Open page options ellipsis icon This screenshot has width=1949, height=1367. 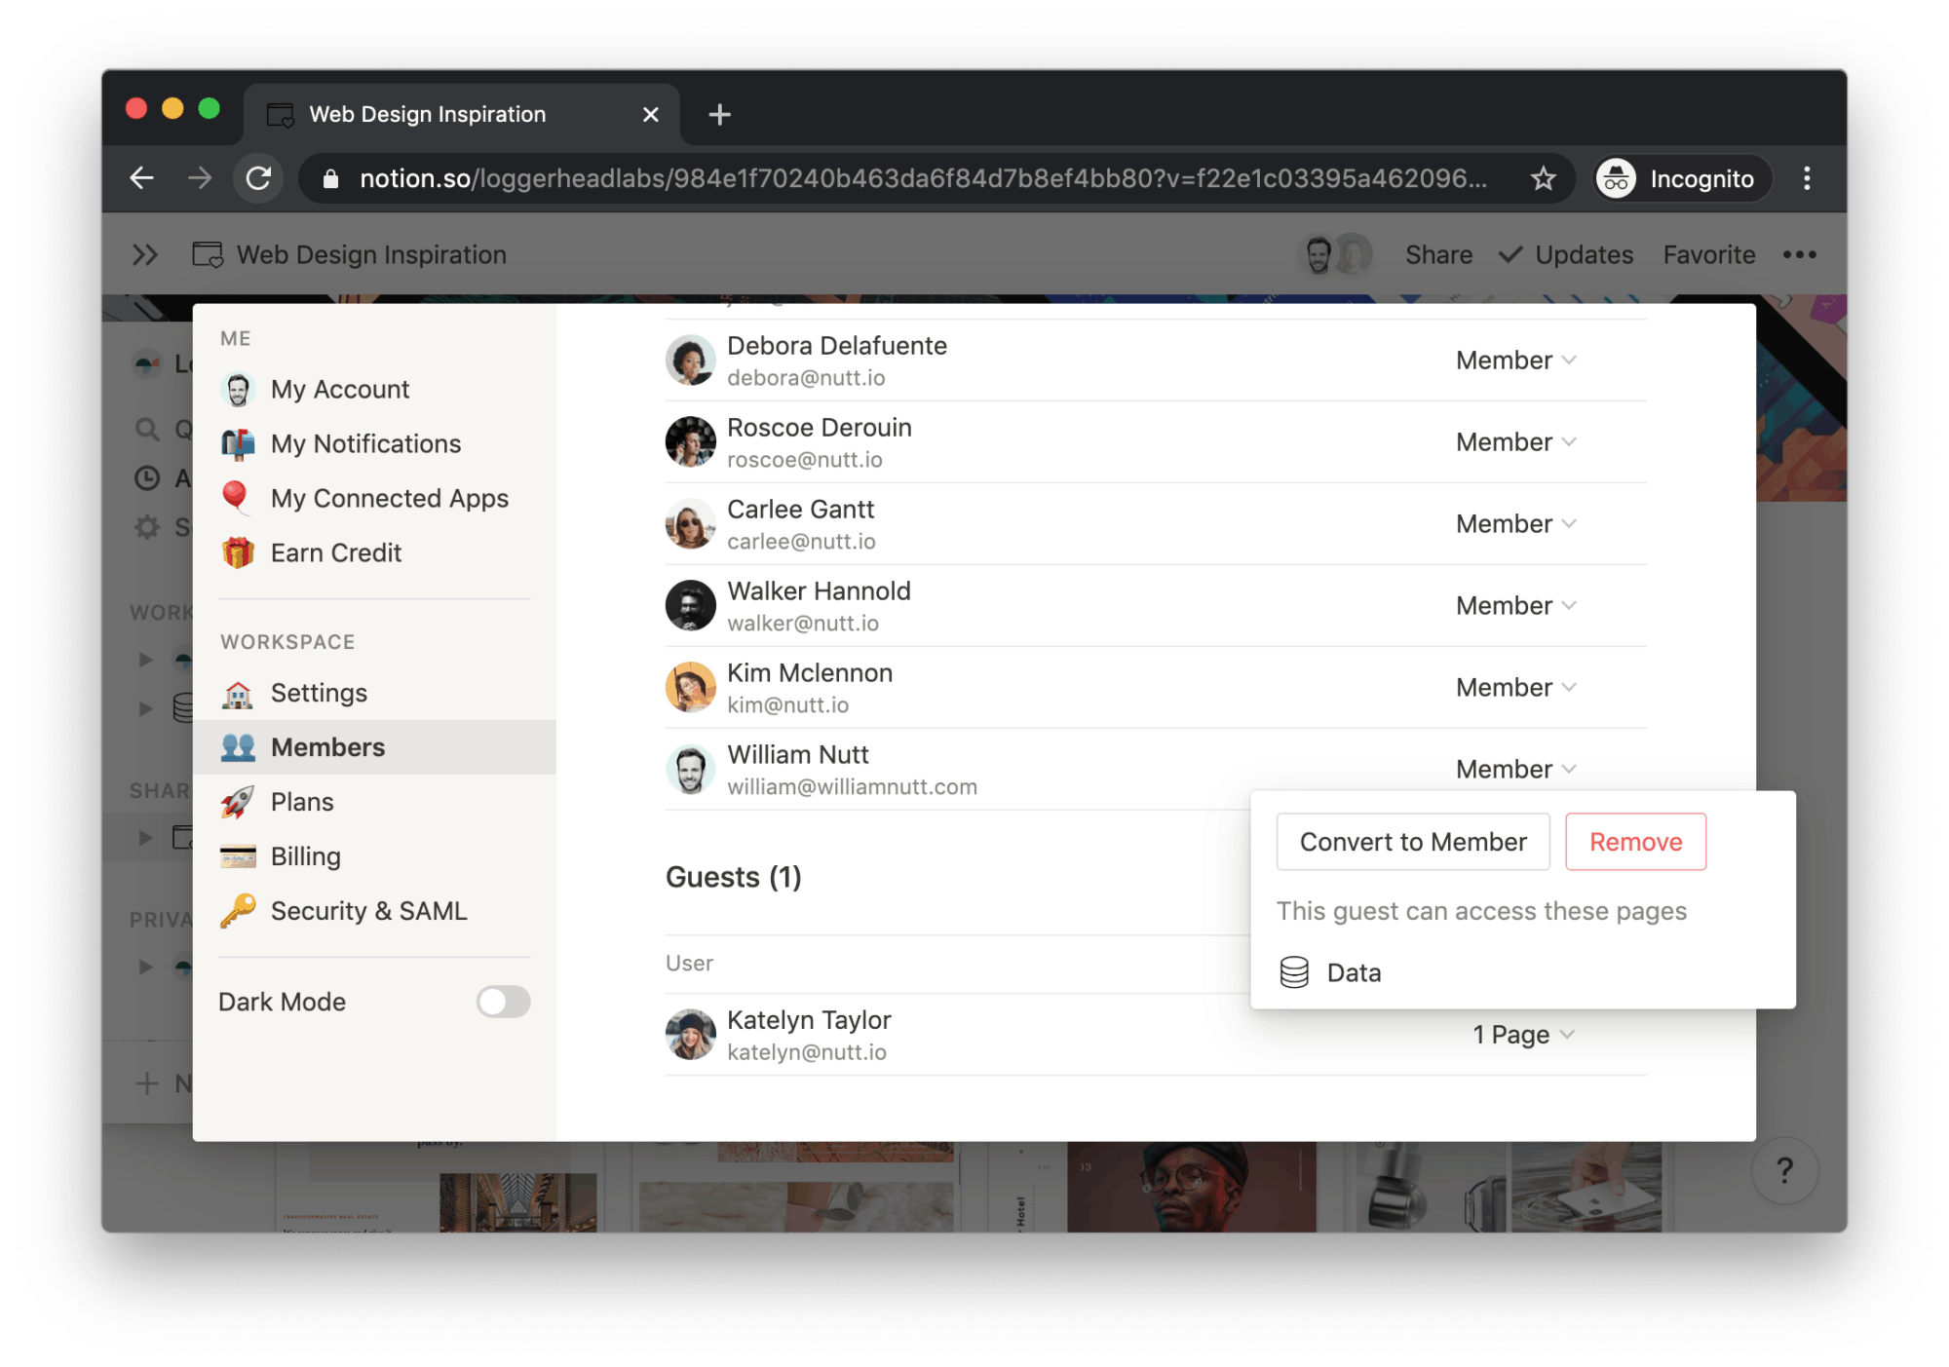(1799, 254)
